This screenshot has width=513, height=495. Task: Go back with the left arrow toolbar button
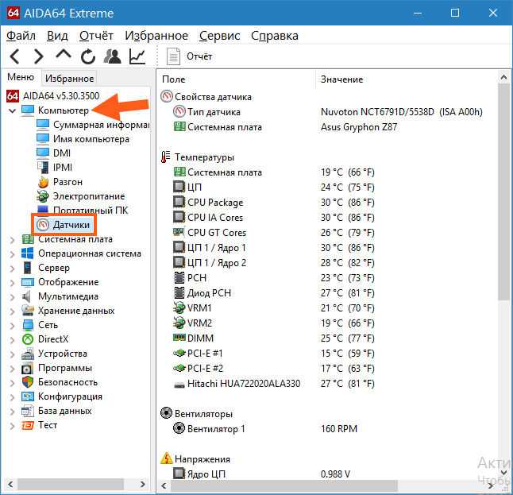(15, 56)
